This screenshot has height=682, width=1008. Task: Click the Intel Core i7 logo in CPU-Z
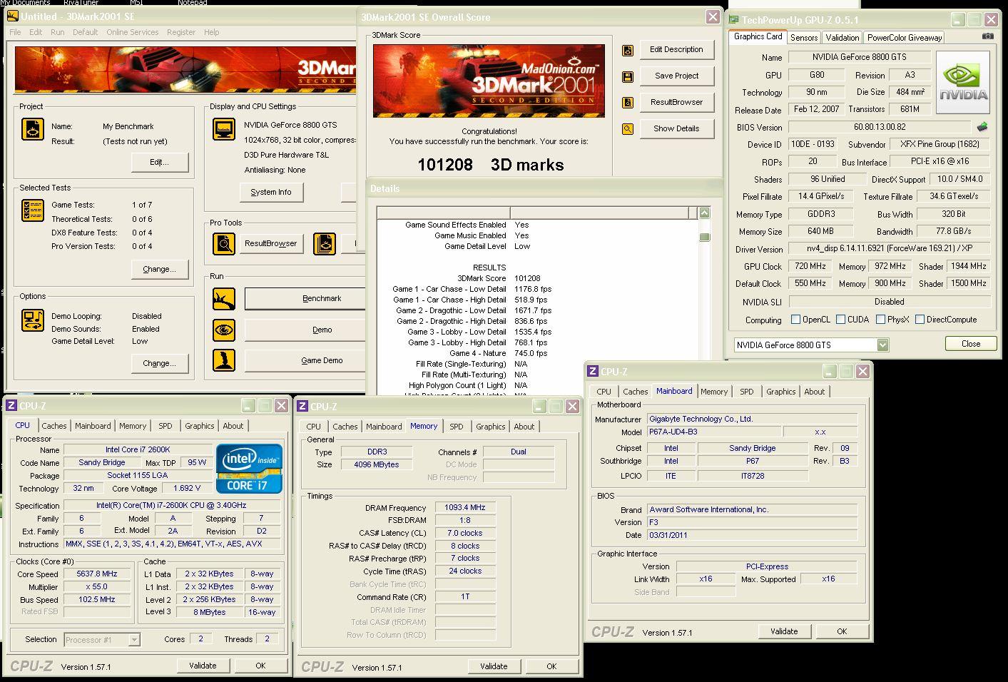pos(249,469)
